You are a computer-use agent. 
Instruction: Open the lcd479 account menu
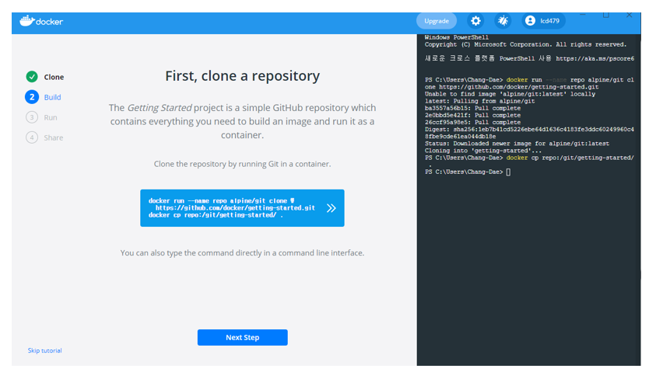(543, 21)
